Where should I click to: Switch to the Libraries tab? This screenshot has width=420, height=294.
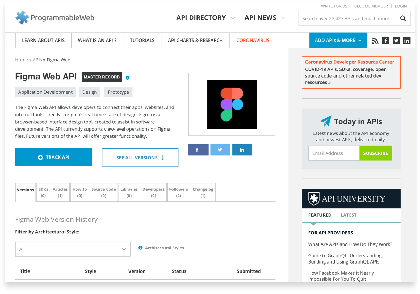129,192
